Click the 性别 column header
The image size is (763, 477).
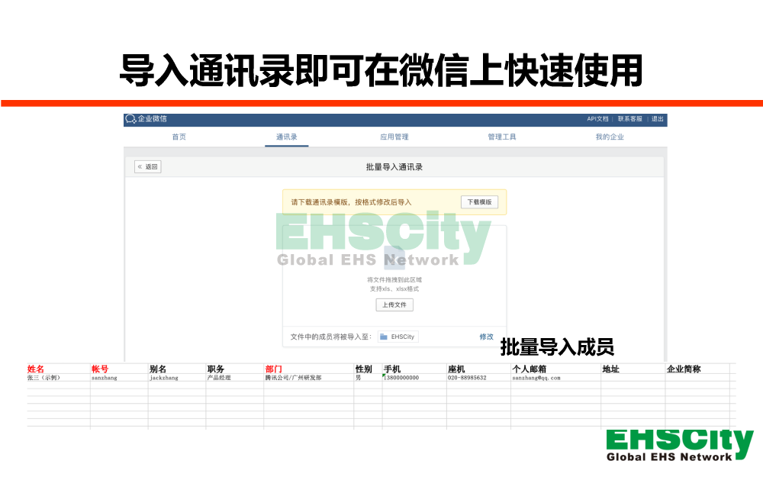coord(363,369)
